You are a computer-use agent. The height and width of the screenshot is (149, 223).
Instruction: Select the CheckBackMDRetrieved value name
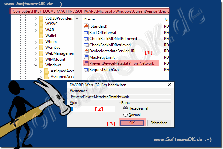110,45
